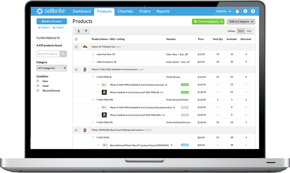Click the Pfister Skye Lavatory product thumbnail
The image size is (290, 173).
pos(85,130)
